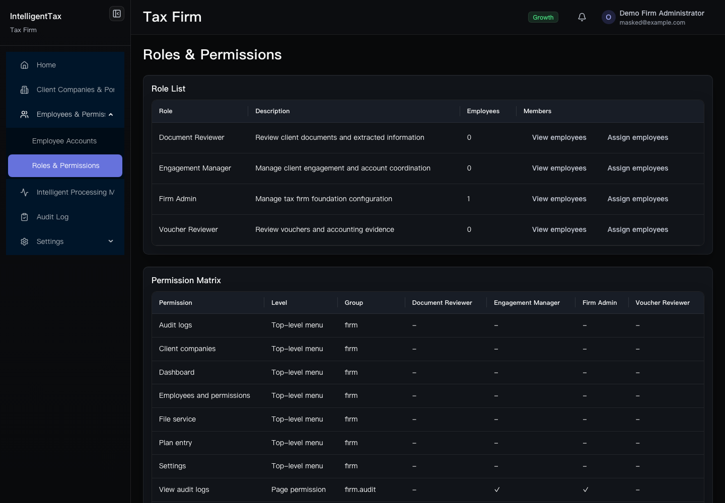Viewport: 725px width, 503px height.
Task: Click Plan entry permission row
Action: coord(428,443)
